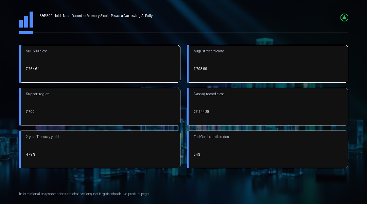Viewport: 367px width, 204px height.
Task: Click the blue bar chart logo icon
Action: [x=26, y=20]
